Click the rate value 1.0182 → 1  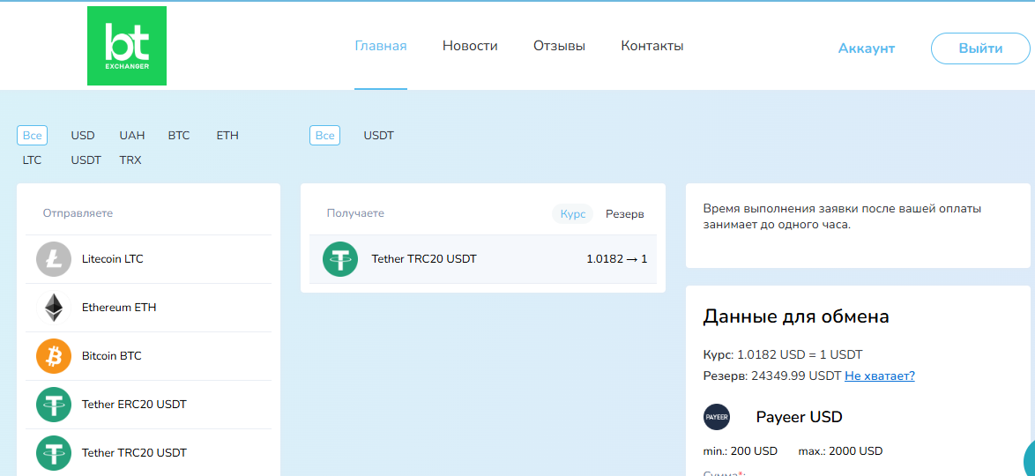pyautogui.click(x=616, y=259)
